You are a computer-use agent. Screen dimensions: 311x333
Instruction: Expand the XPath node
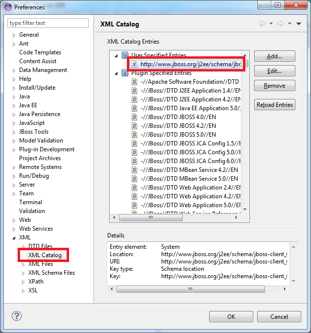(24, 282)
